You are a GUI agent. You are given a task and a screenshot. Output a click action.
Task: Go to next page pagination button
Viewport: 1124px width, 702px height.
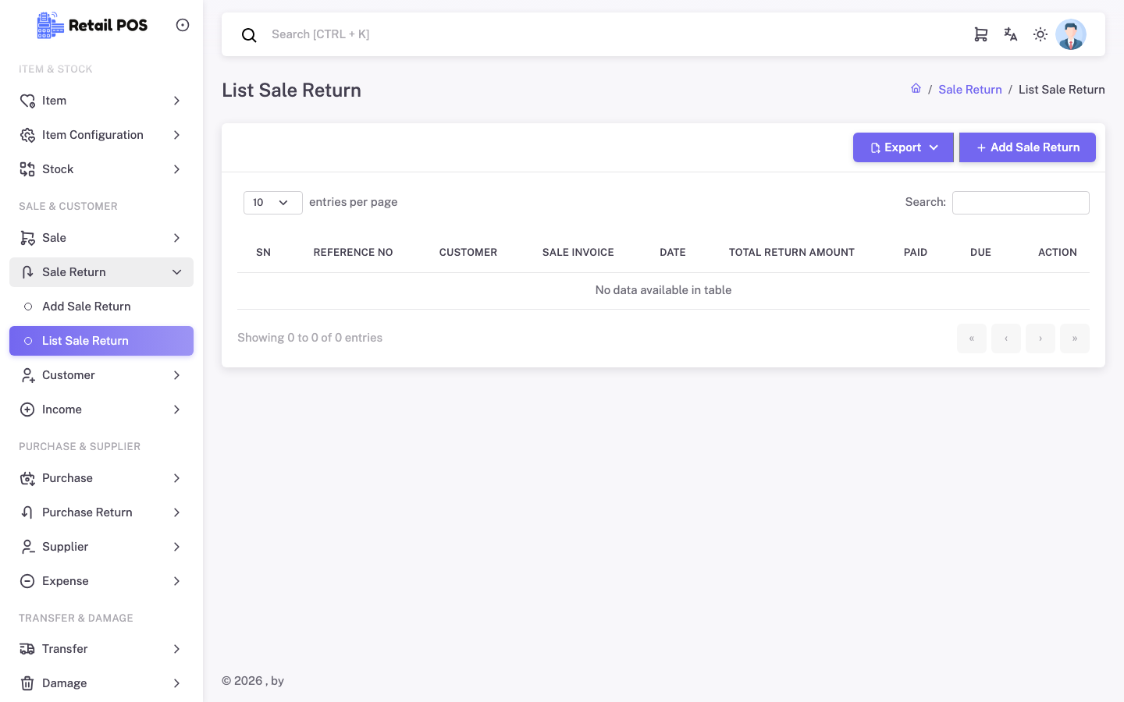1040,339
